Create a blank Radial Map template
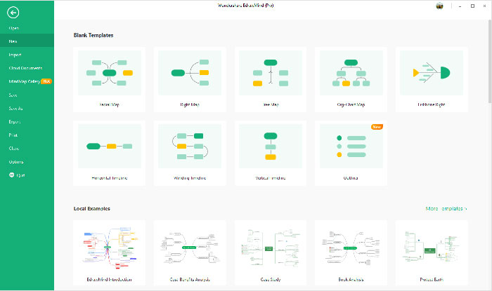This screenshot has width=492, height=291. point(109,79)
